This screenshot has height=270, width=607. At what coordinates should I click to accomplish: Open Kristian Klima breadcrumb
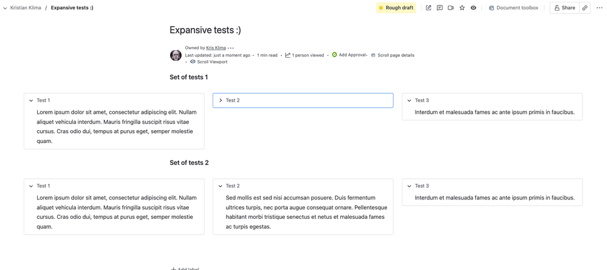click(x=26, y=8)
